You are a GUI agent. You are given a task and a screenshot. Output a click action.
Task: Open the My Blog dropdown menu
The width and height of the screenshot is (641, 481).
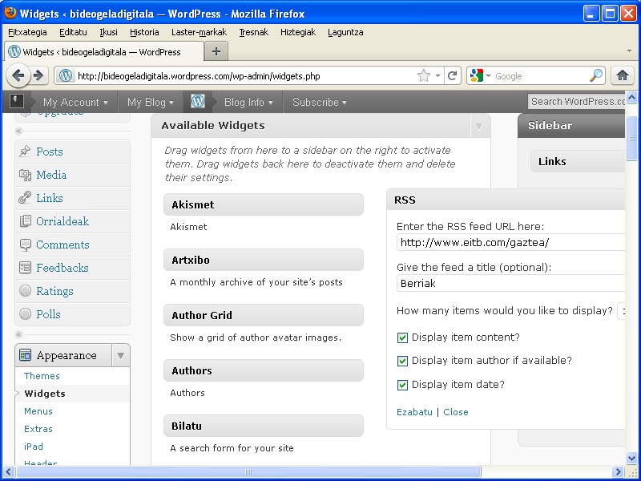click(150, 102)
